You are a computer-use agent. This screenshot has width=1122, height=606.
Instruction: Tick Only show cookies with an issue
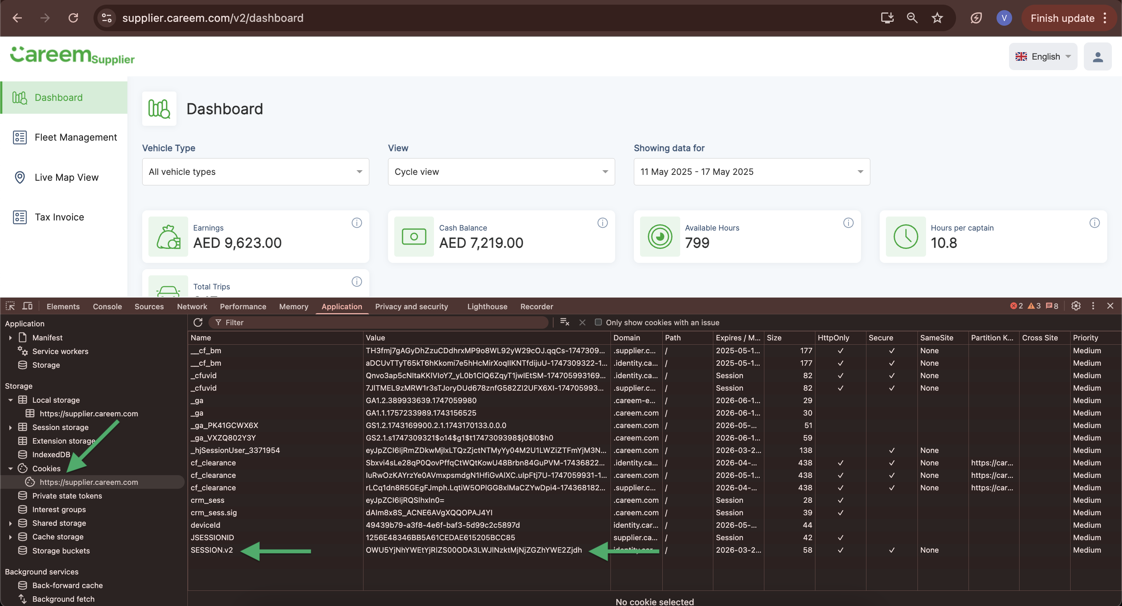[598, 322]
